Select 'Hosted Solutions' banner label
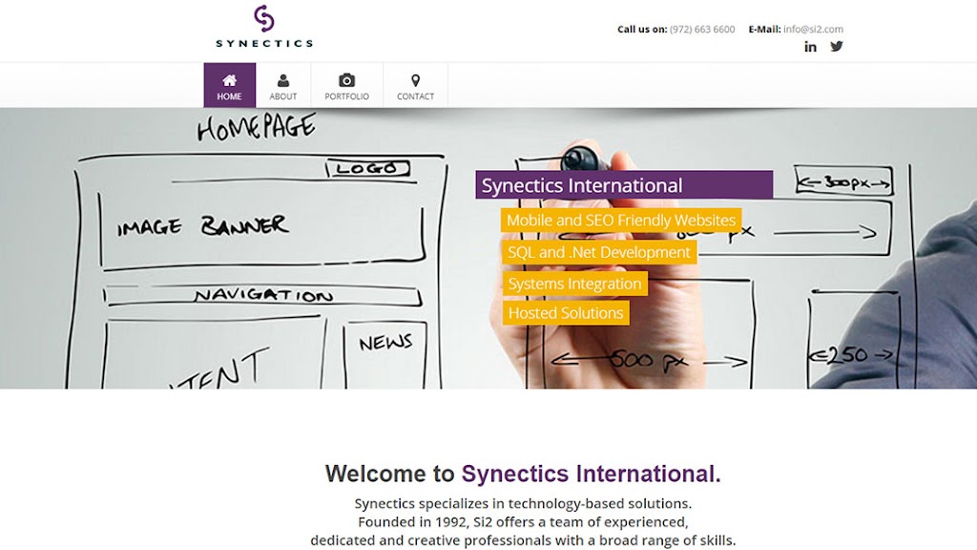977x550 pixels. tap(566, 313)
